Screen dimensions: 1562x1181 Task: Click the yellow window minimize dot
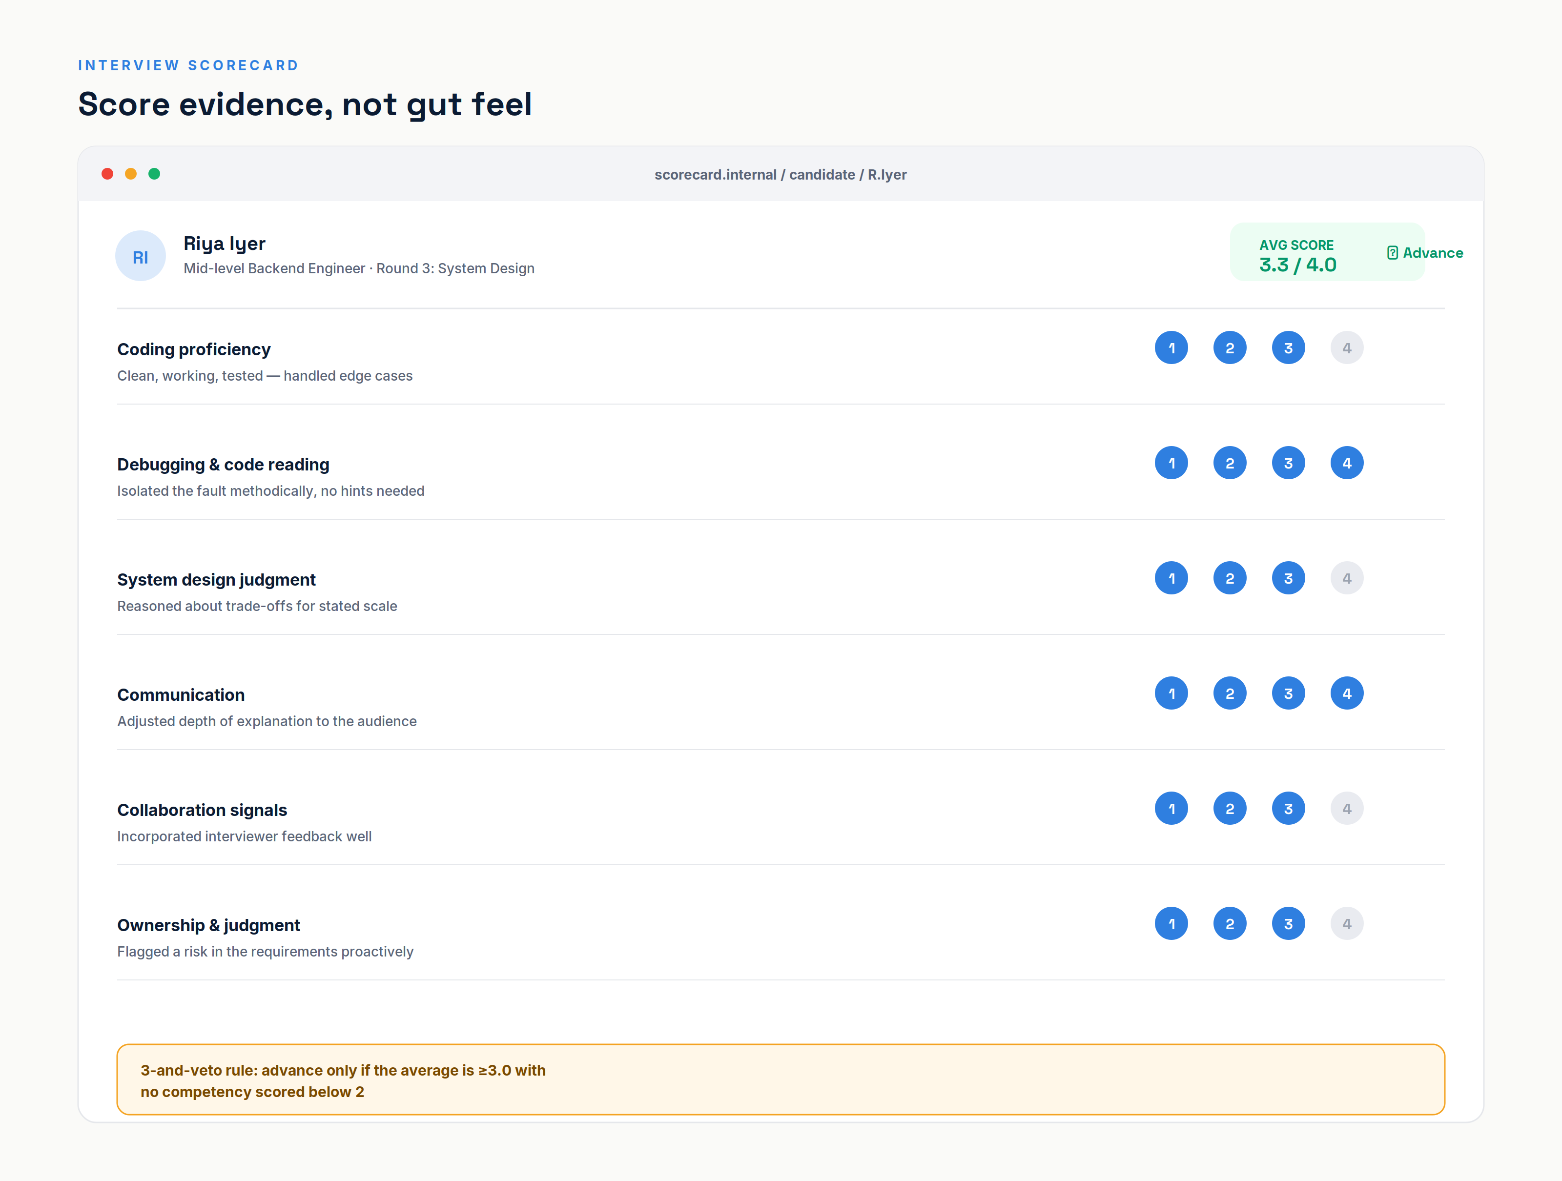131,174
